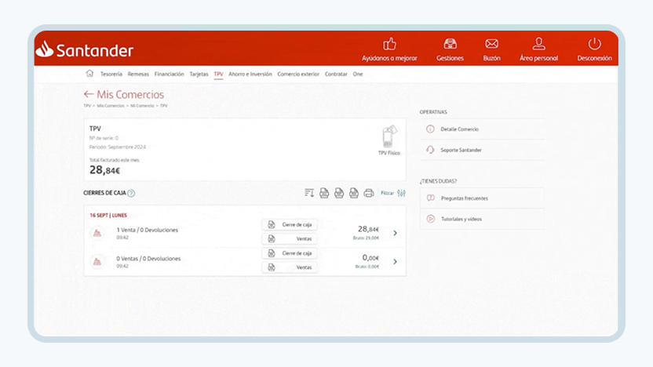Download Ventas report for 1 Venta row
The height and width of the screenshot is (367, 653).
290,239
